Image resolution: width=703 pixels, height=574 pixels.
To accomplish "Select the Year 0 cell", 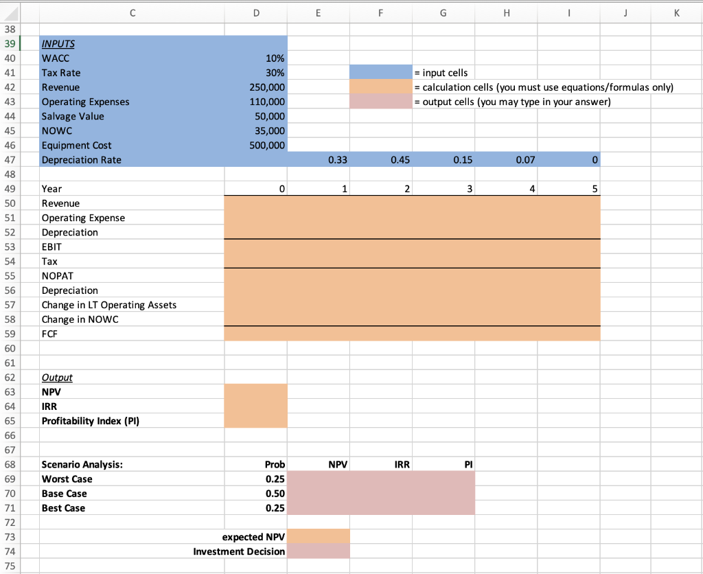I will [256, 189].
